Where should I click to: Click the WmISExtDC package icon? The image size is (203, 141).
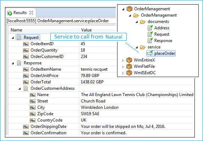coord(129,73)
